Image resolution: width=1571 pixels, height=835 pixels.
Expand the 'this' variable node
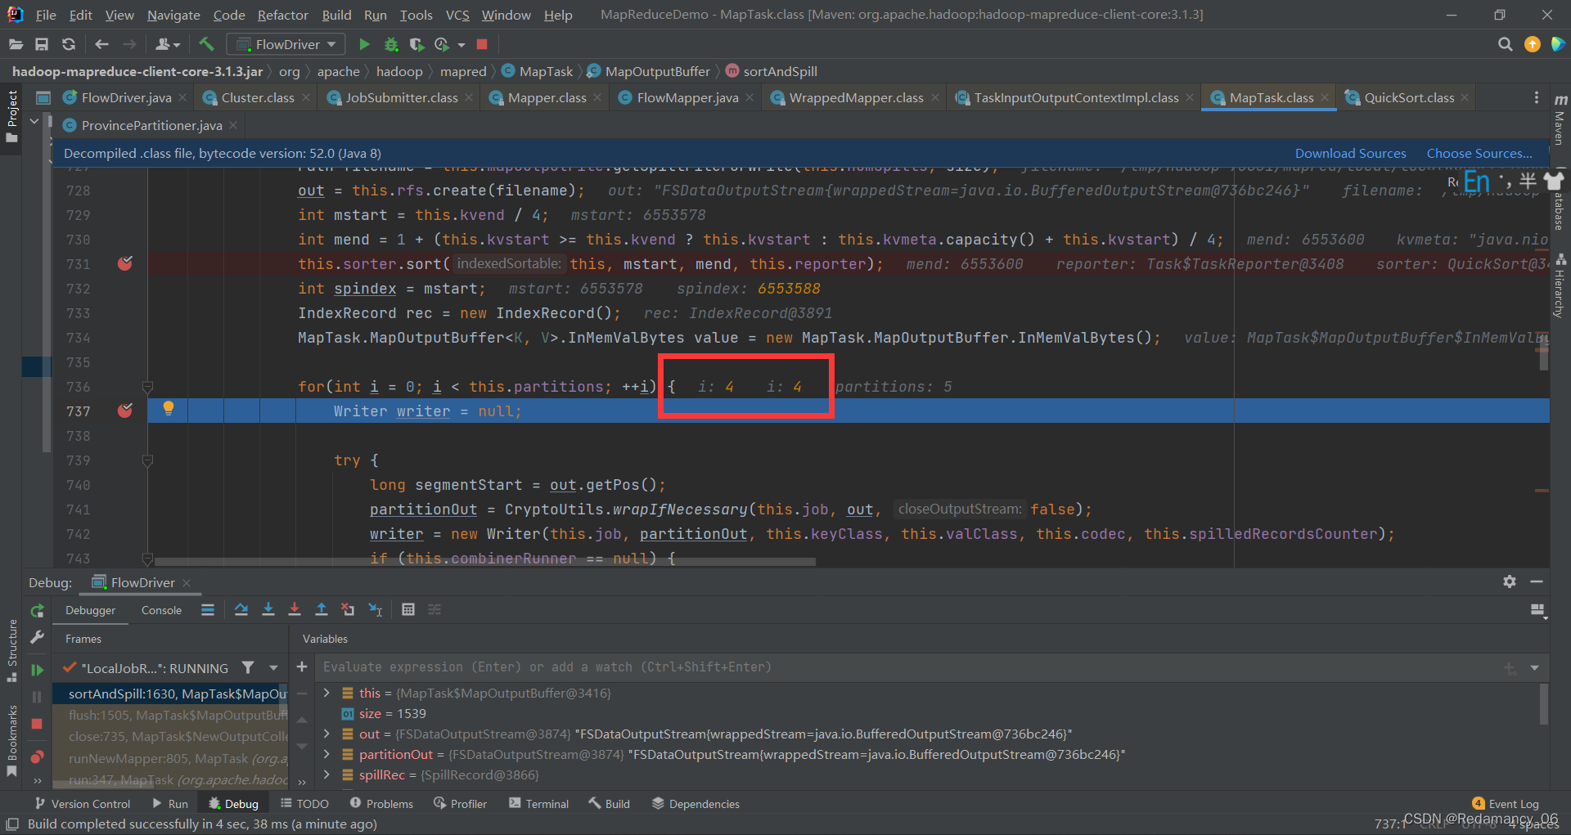pyautogui.click(x=326, y=693)
